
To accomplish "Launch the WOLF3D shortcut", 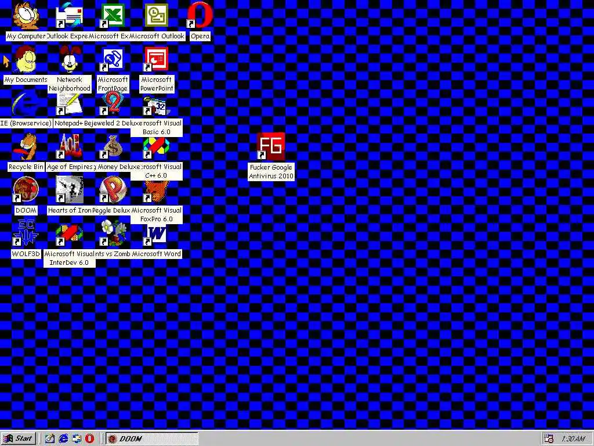I will coord(26,233).
